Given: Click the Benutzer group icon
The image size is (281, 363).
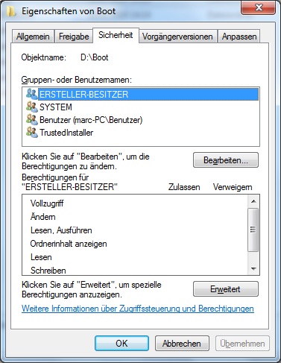Looking at the screenshot, I should click(32, 120).
